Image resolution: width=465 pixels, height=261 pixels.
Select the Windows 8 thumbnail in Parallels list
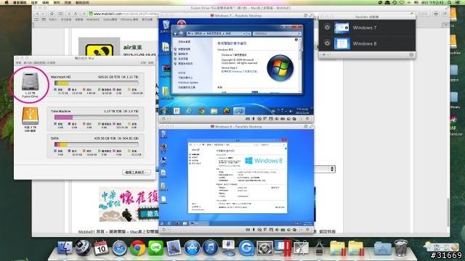coord(341,43)
